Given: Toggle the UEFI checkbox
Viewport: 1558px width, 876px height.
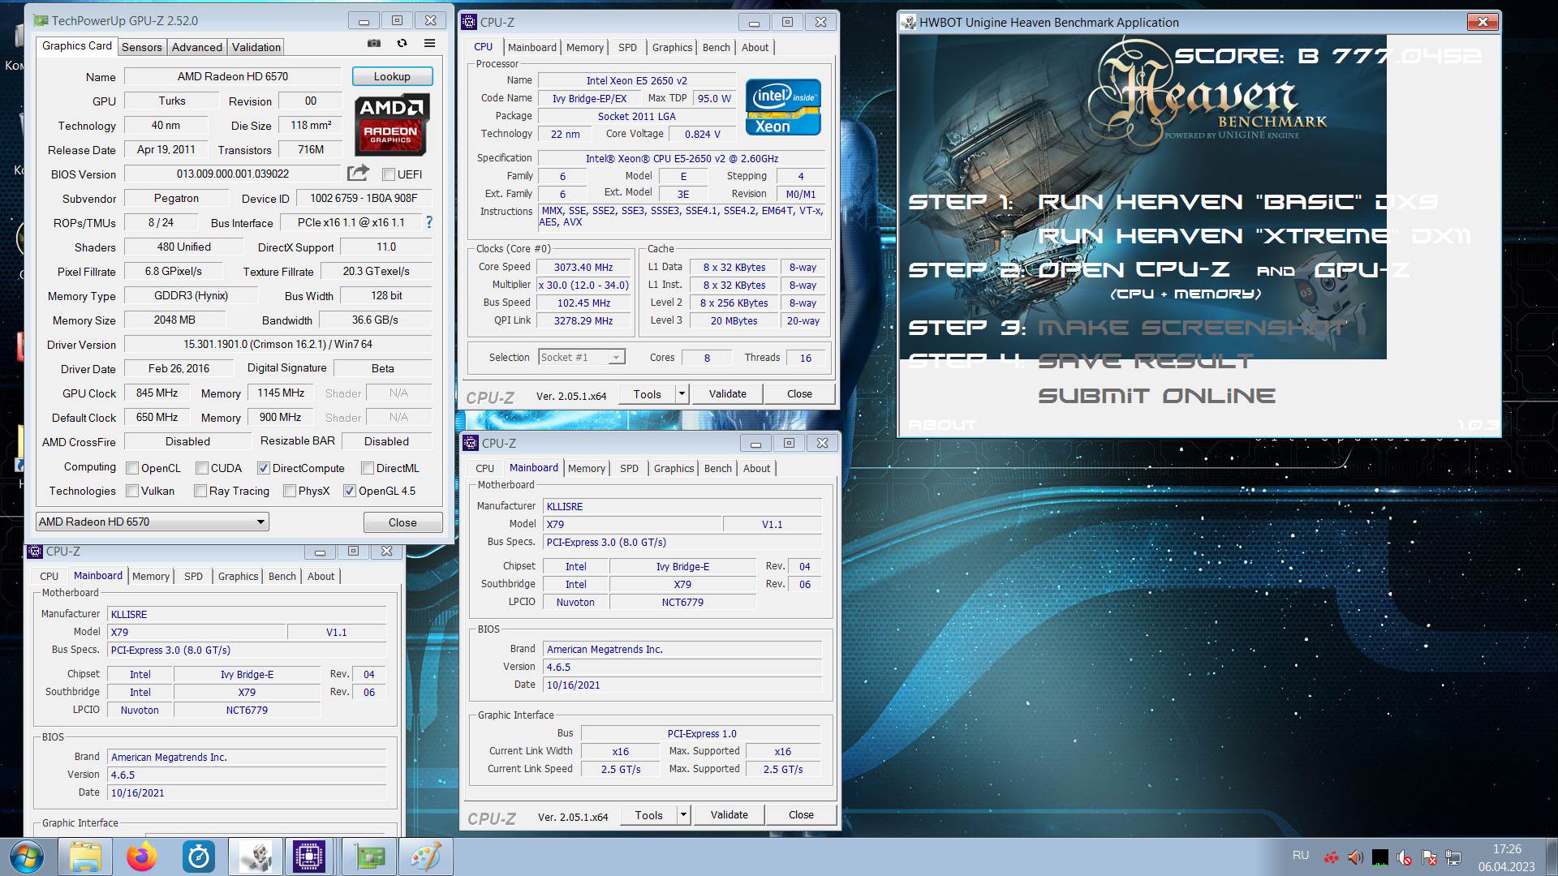Looking at the screenshot, I should (x=388, y=174).
